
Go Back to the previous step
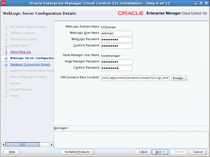tap(143, 152)
